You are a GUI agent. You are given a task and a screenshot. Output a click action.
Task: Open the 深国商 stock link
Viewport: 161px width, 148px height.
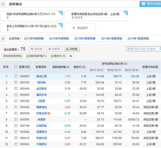[42, 120]
